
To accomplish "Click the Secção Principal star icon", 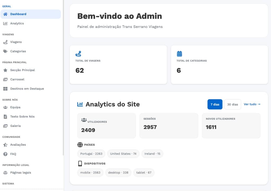I will pyautogui.click(x=5, y=70).
